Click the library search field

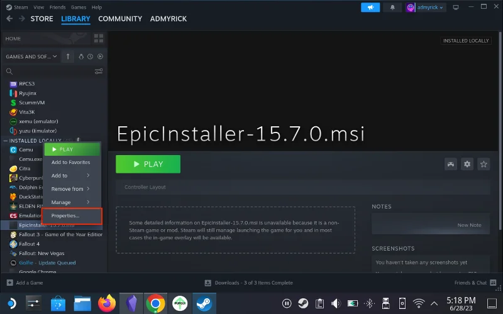tap(52, 71)
